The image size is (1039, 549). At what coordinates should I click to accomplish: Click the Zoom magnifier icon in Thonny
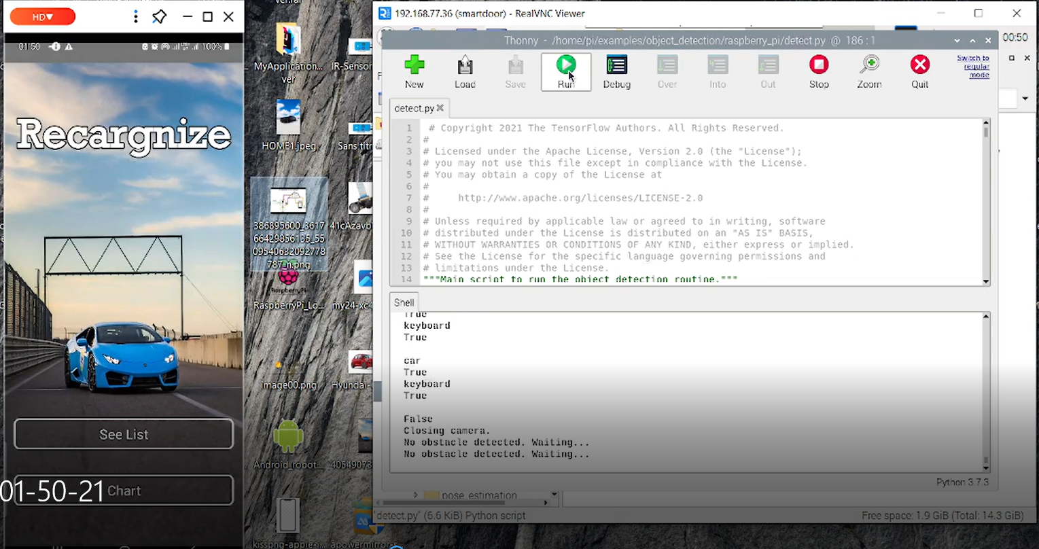(x=869, y=72)
